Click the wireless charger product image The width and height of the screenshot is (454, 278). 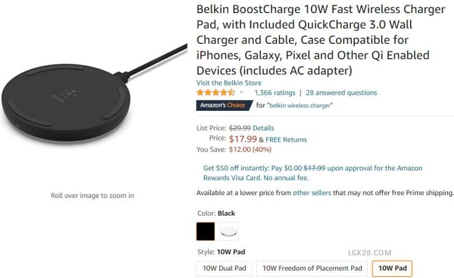click(92, 96)
